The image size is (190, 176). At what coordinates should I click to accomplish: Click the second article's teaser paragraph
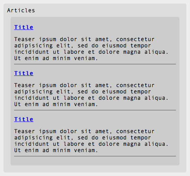(x=91, y=95)
